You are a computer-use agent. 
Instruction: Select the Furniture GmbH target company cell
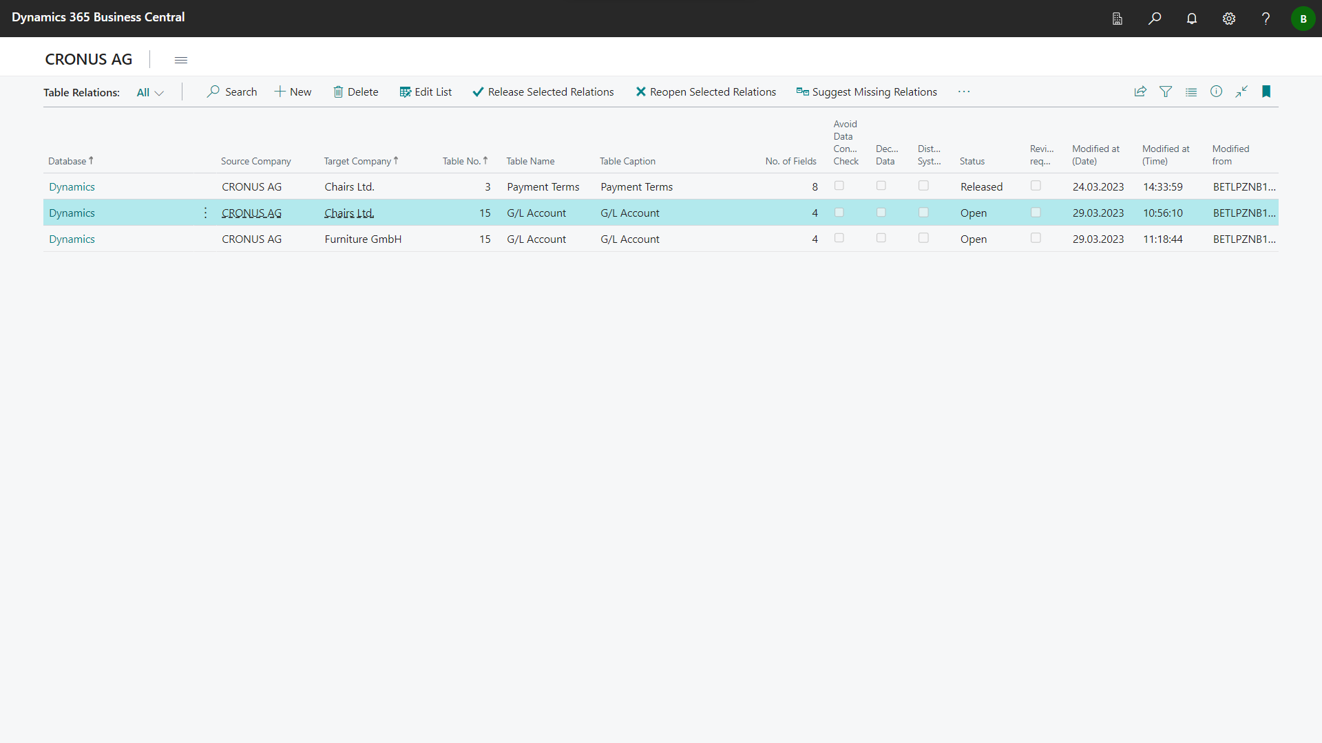coord(363,239)
